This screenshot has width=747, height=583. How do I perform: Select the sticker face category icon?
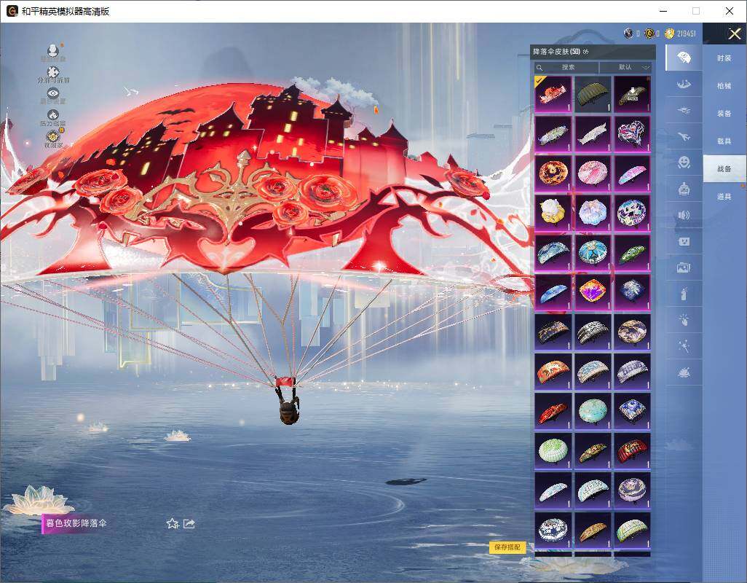pos(684,242)
